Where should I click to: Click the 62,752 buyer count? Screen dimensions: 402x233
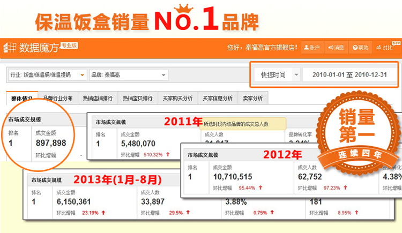tap(310, 177)
